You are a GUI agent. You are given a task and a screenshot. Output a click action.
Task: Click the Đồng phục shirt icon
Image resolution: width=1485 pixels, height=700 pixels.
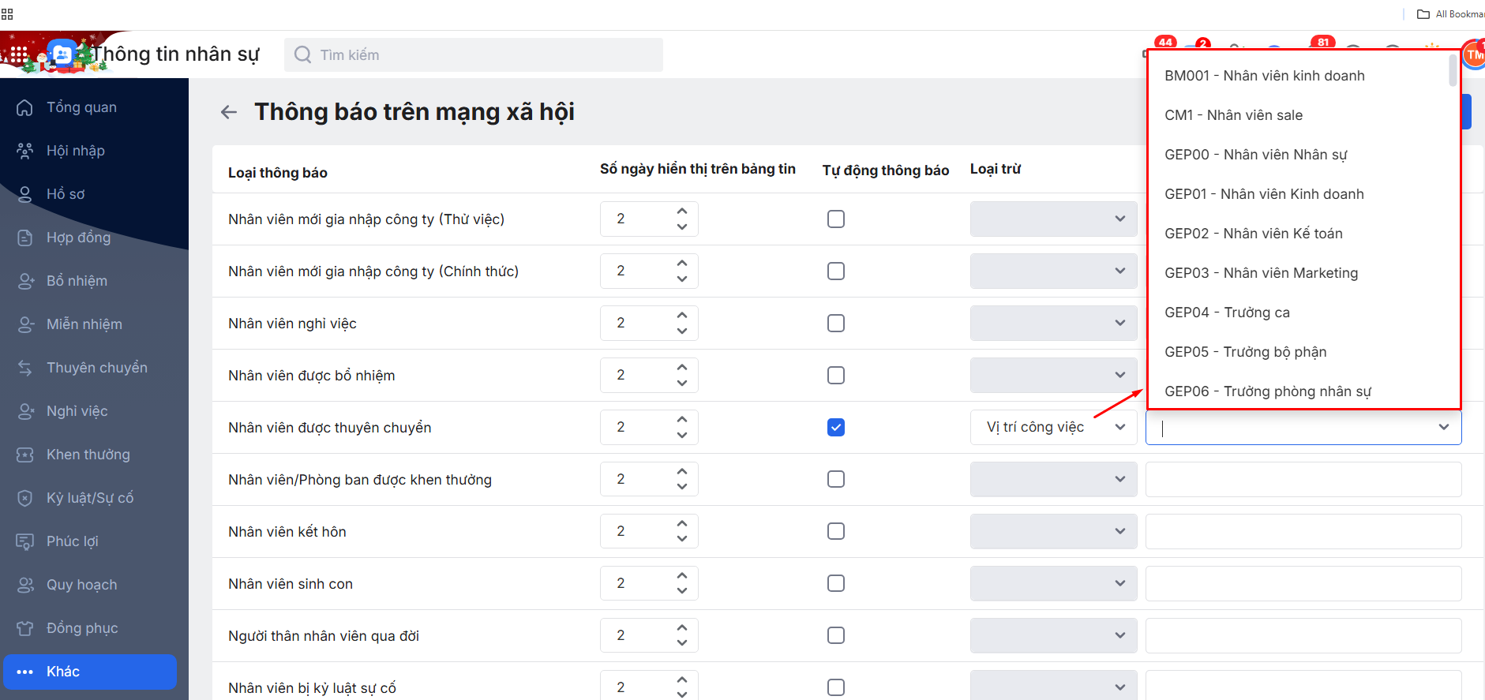tap(25, 628)
